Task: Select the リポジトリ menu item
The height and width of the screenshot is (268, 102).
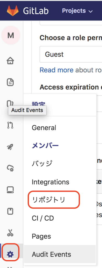Action: click(49, 200)
